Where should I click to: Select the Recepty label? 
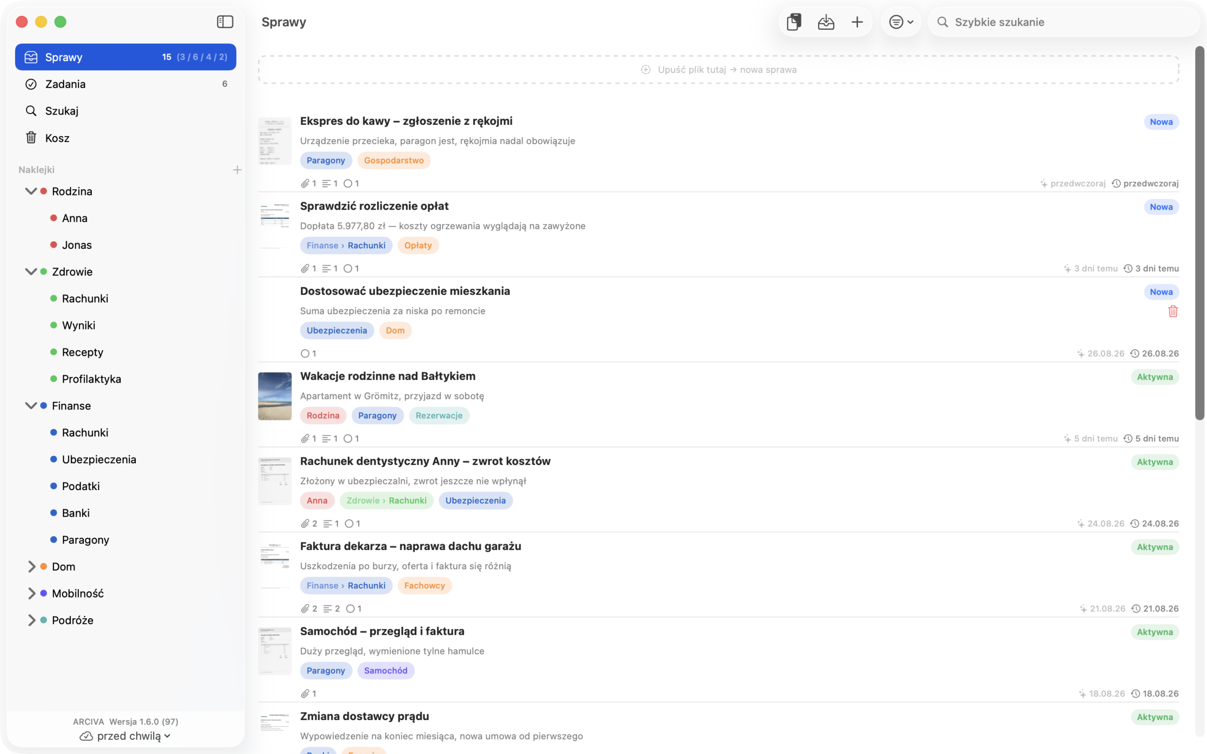(83, 352)
